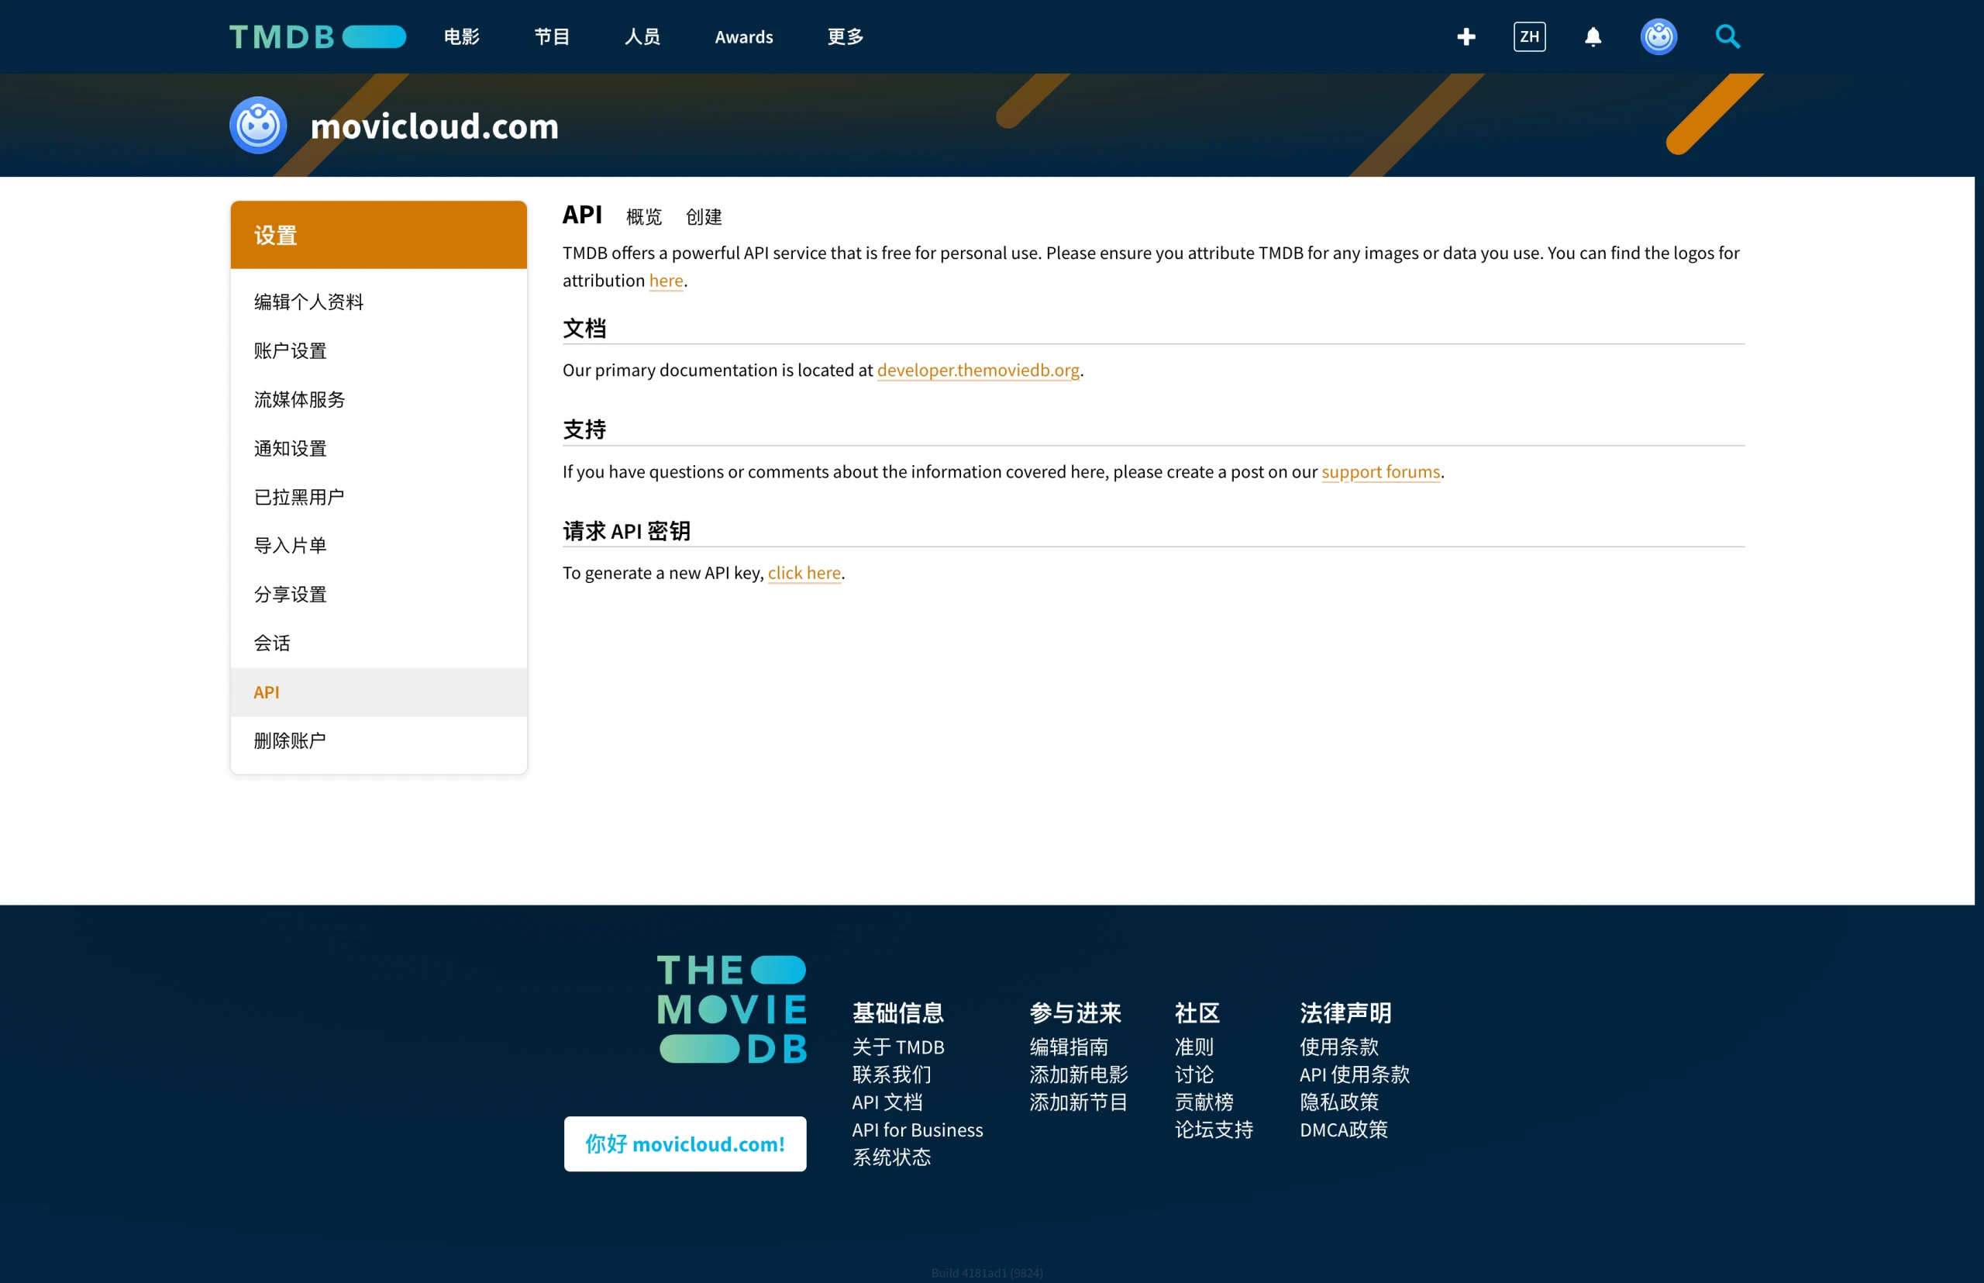The width and height of the screenshot is (1984, 1283).
Task: Select 会话 in settings sidebar
Action: (379, 643)
